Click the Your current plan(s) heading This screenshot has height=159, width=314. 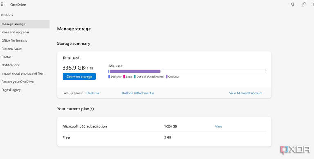pos(75,109)
